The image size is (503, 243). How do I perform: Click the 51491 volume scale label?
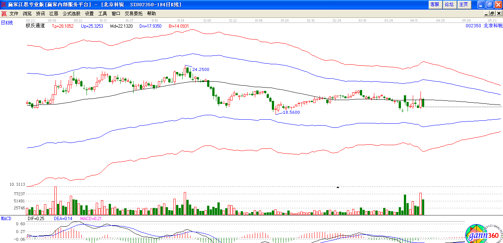[x=19, y=201]
